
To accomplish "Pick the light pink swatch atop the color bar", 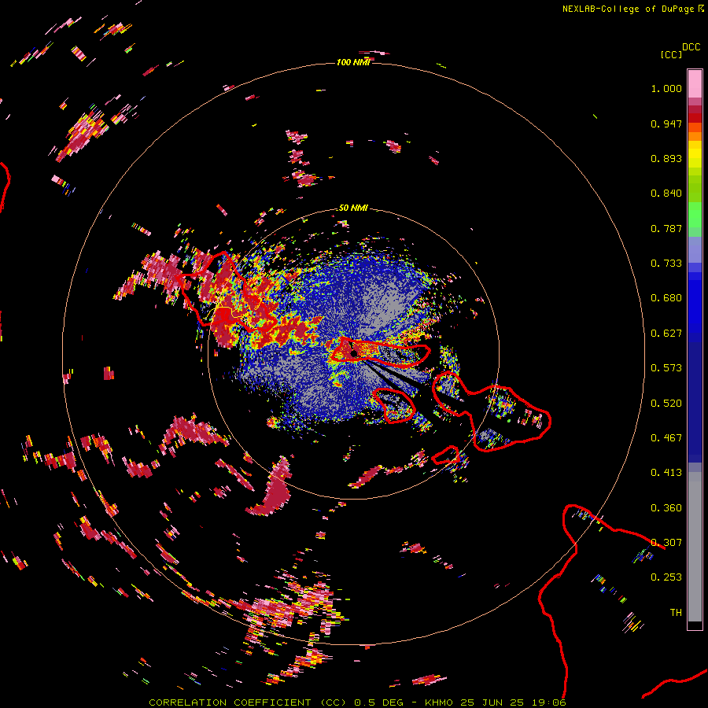I will click(695, 83).
